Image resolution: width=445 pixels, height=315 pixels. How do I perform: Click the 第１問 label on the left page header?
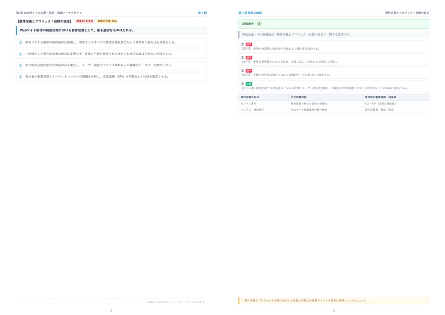[203, 13]
